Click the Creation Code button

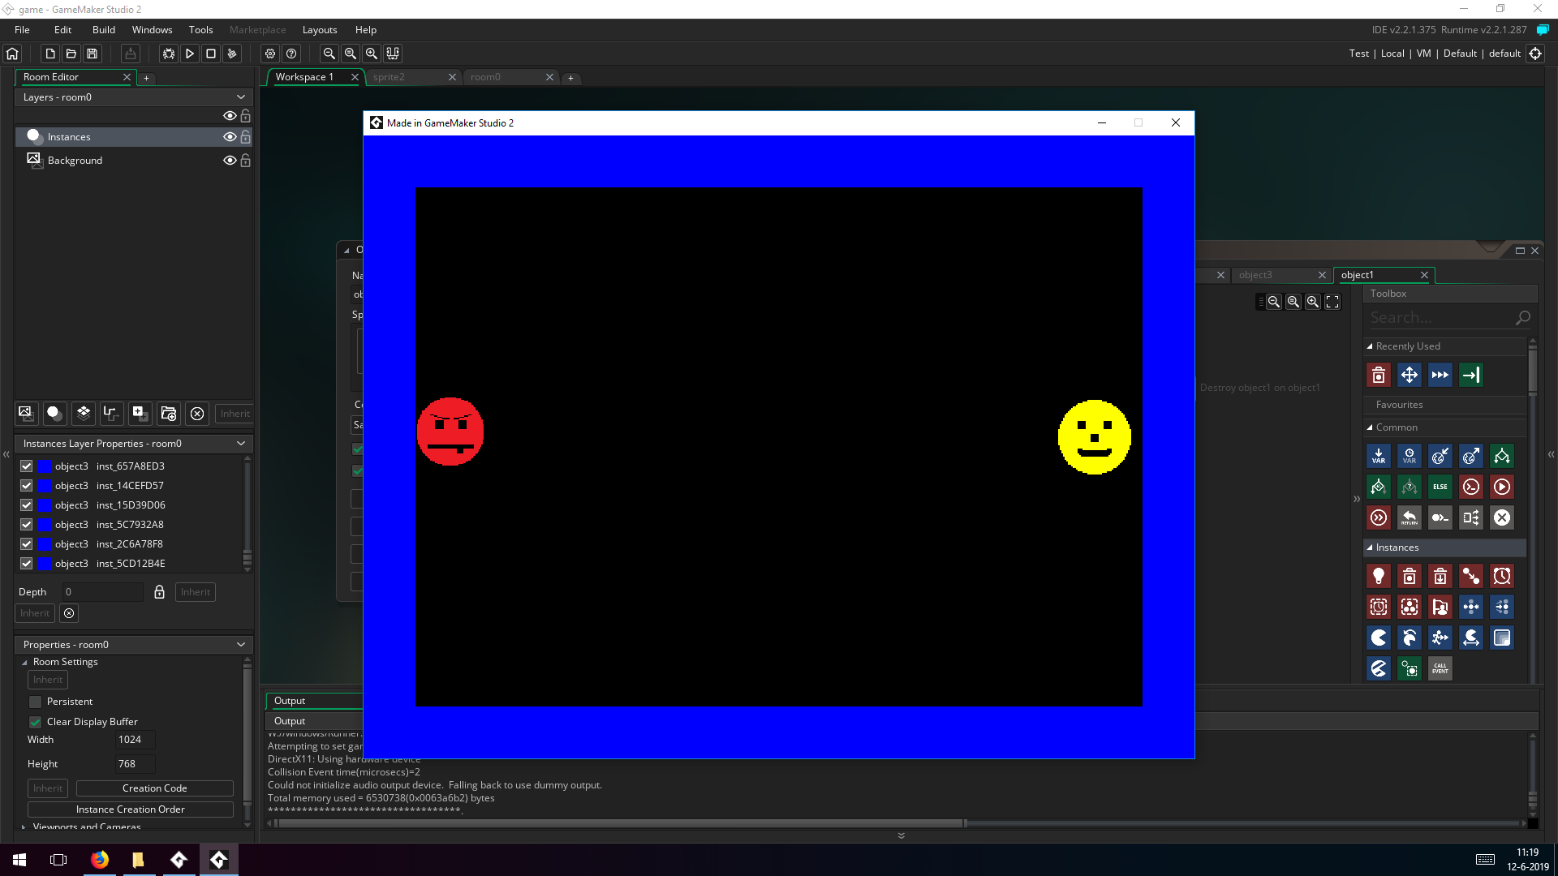(x=154, y=788)
